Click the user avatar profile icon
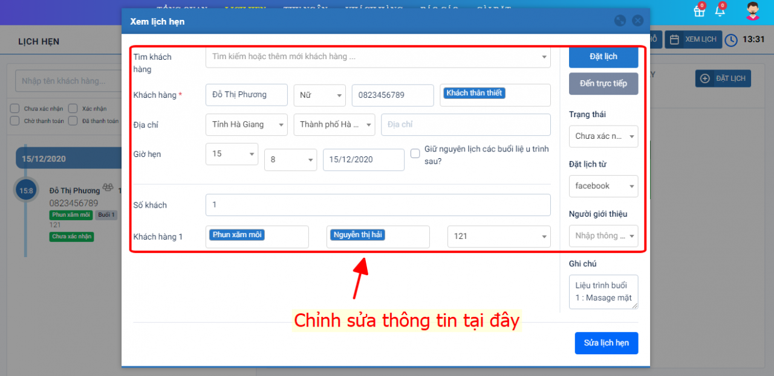The width and height of the screenshot is (774, 376). [x=752, y=11]
